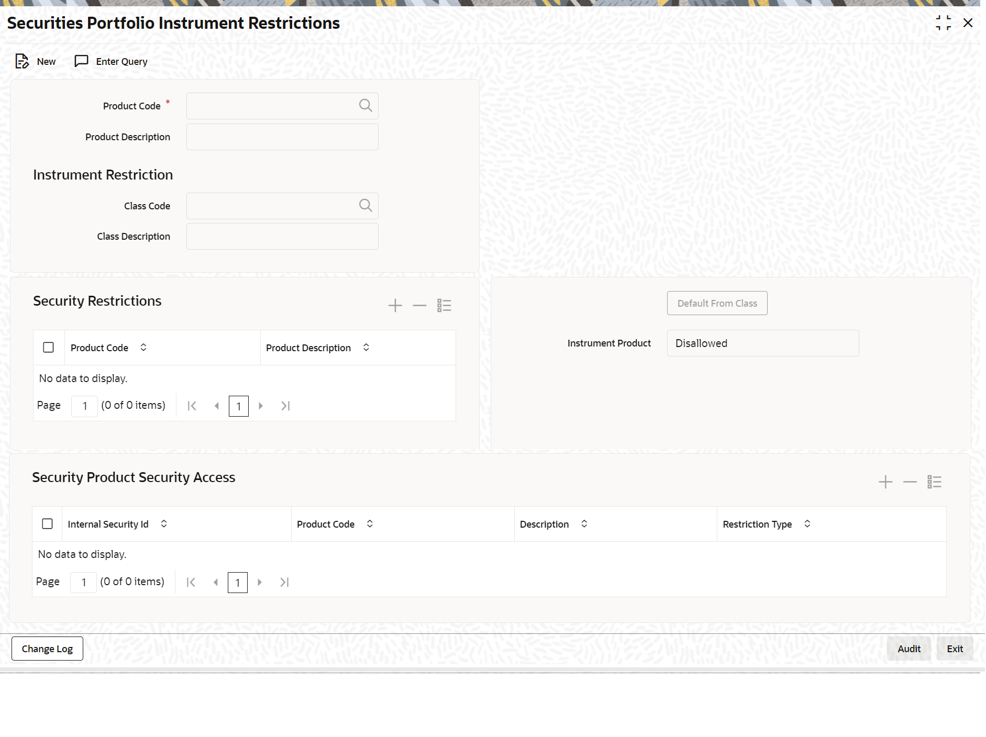
Task: Open single view for Security Restrictions
Action: 444,305
